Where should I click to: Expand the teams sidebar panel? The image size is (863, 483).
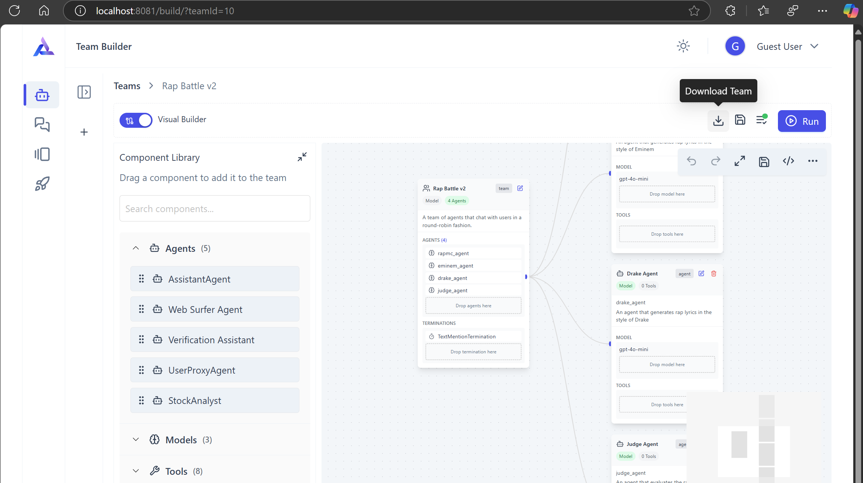(x=84, y=92)
